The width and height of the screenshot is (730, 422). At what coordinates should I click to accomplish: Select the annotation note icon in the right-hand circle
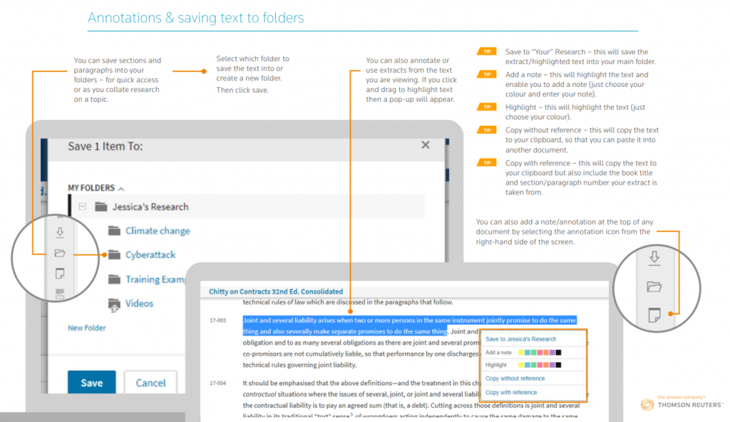[654, 315]
